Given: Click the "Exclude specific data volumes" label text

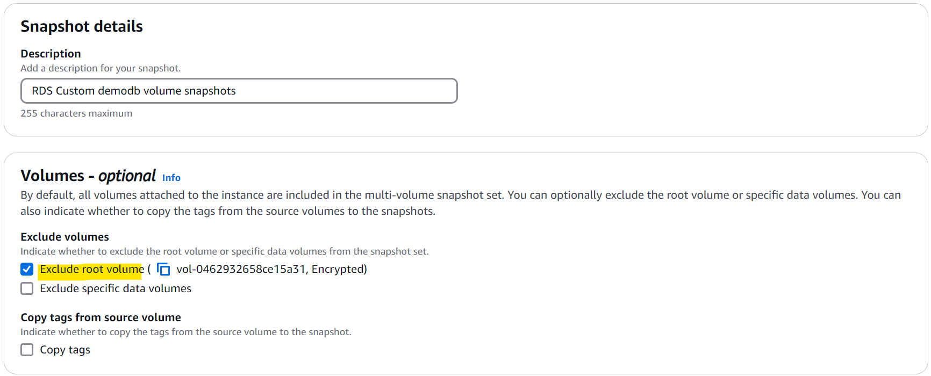Looking at the screenshot, I should [x=116, y=288].
